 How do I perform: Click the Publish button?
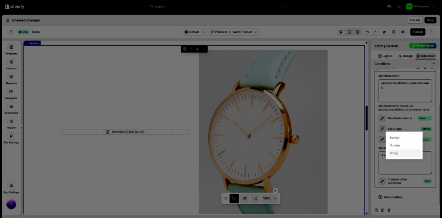point(417,32)
